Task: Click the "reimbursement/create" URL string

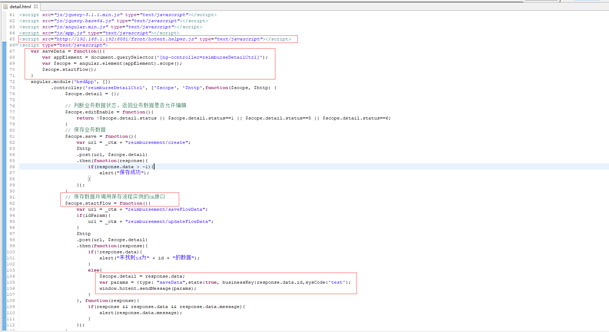Action: point(157,142)
